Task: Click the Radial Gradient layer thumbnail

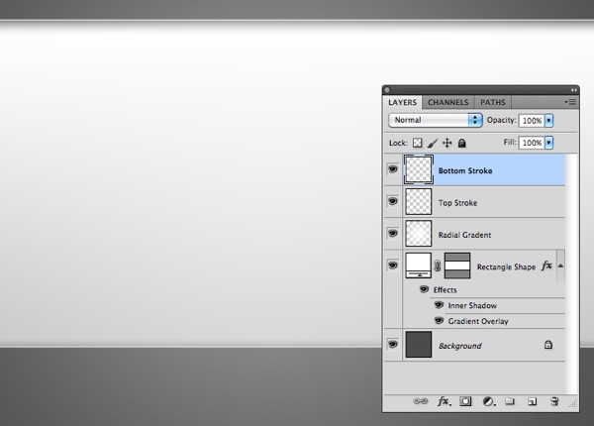Action: pyautogui.click(x=419, y=234)
